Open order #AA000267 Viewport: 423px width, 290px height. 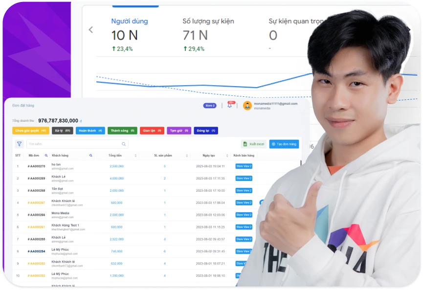(36, 202)
